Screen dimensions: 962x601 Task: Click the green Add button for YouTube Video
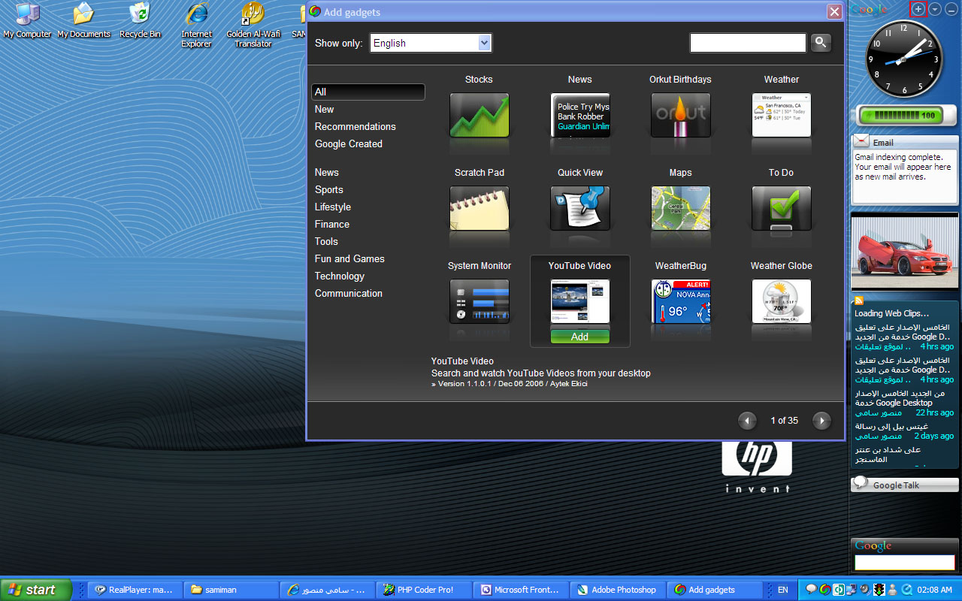pos(580,337)
